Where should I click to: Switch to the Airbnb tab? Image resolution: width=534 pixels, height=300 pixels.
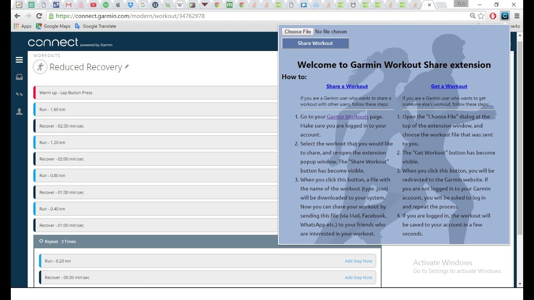coord(81,5)
